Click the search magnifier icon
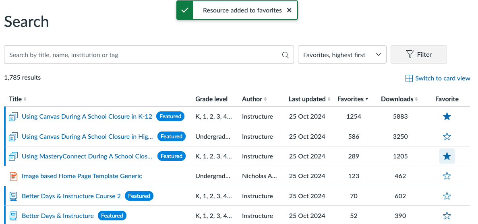This screenshot has width=478, height=224. click(x=286, y=55)
